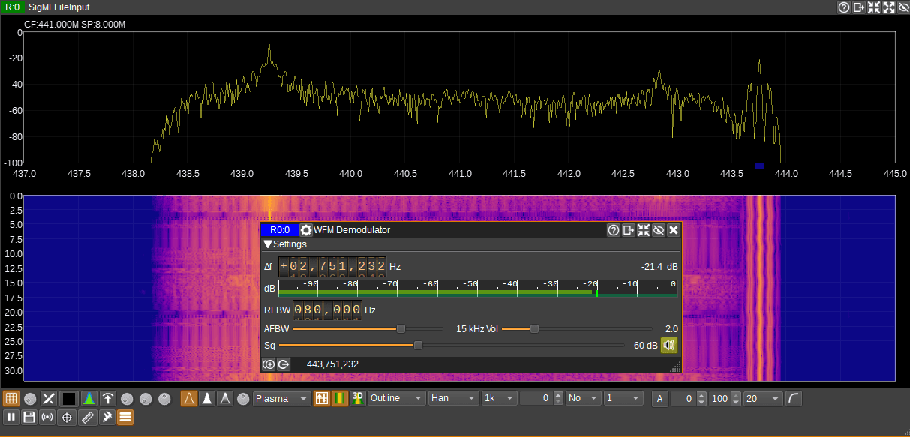This screenshot has height=437, width=910.
Task: Save spectrum data with the disk icon
Action: [29, 418]
